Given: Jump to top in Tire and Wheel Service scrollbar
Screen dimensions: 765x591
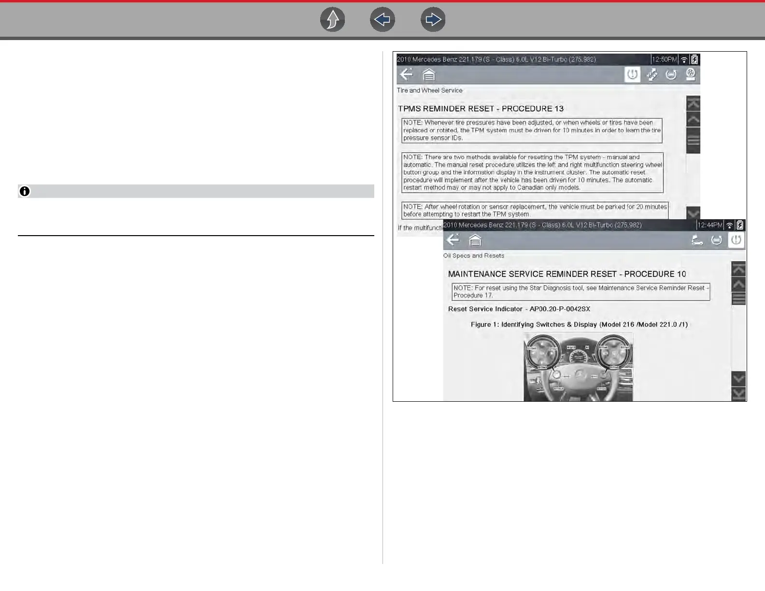Looking at the screenshot, I should [x=693, y=103].
